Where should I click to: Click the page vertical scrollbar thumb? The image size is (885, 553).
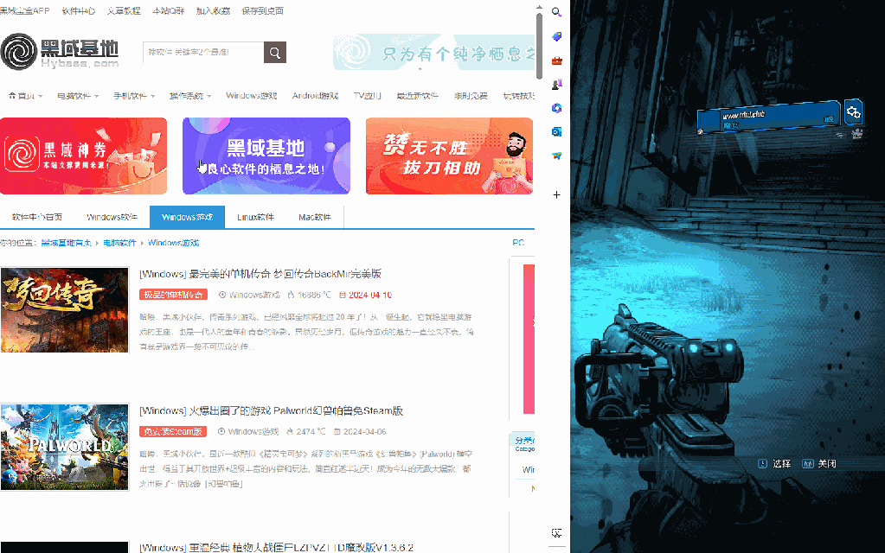[x=539, y=46]
